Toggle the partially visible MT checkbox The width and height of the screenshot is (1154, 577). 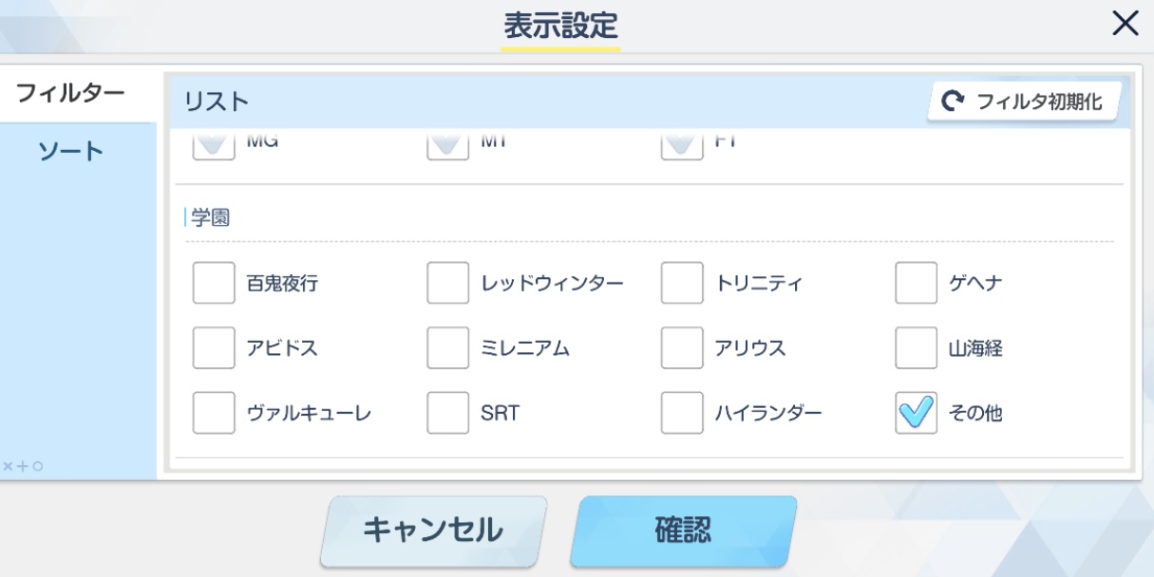447,146
